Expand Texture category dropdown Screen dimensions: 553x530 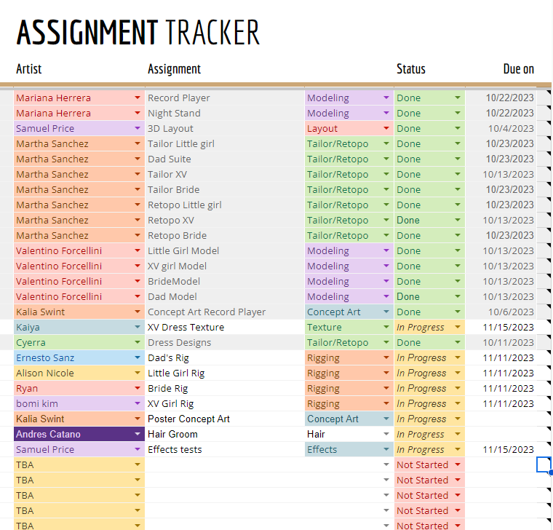coord(386,327)
